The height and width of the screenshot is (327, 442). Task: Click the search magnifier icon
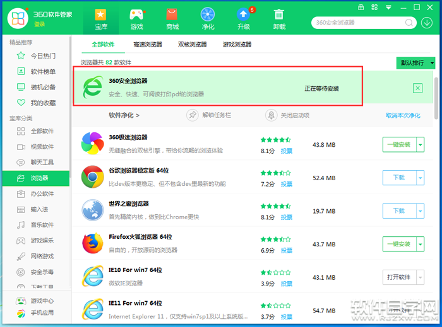point(409,23)
